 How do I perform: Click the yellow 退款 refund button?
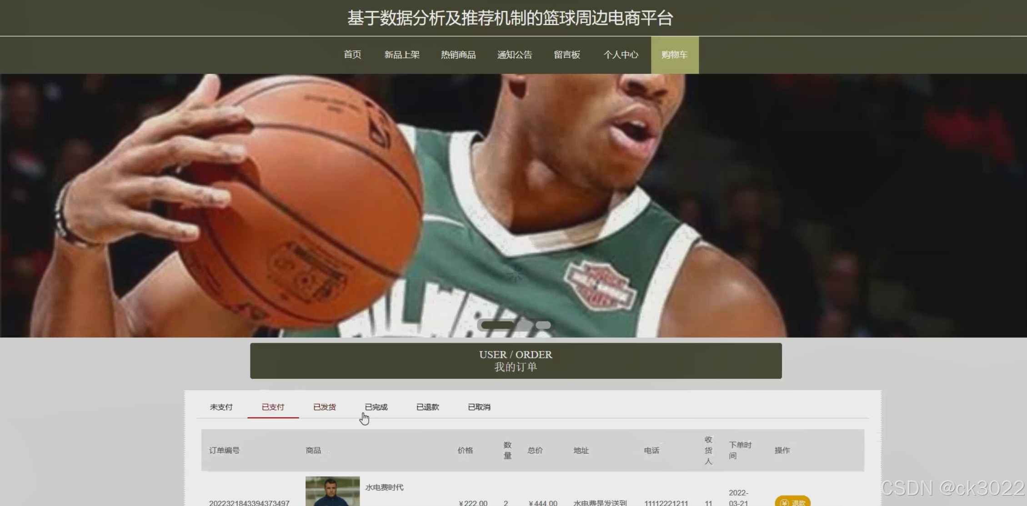(792, 501)
